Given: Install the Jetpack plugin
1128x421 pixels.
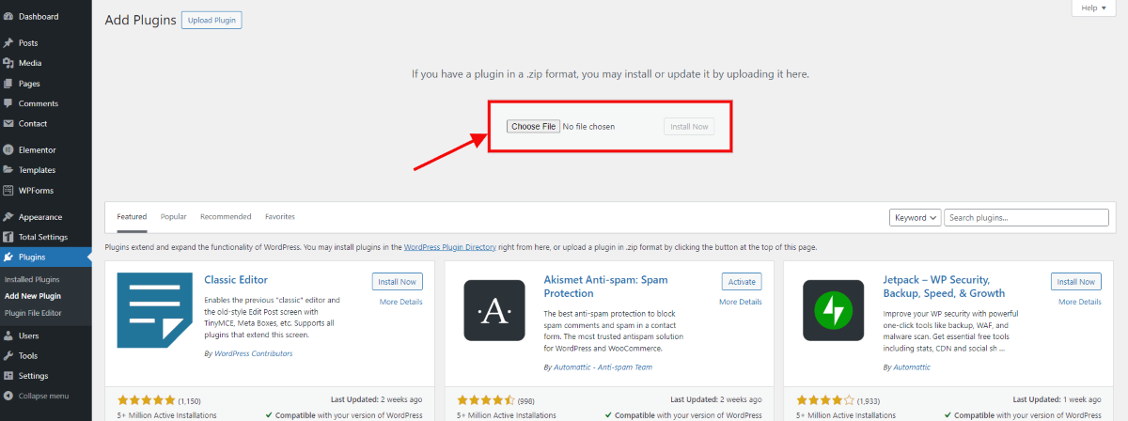Looking at the screenshot, I should (x=1076, y=282).
